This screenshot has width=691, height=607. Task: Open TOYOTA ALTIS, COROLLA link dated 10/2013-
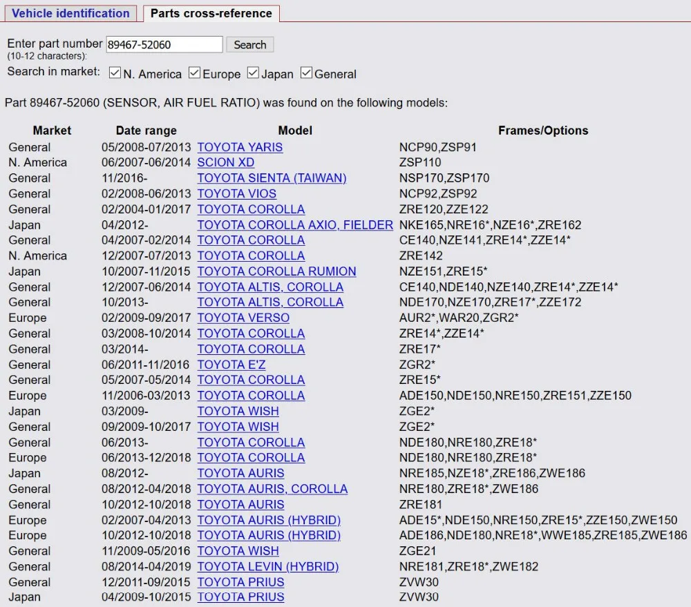[x=270, y=302]
